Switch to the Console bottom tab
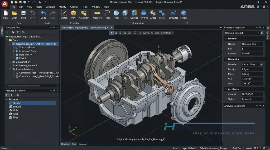The height and width of the screenshot is (150, 270). click(82, 144)
